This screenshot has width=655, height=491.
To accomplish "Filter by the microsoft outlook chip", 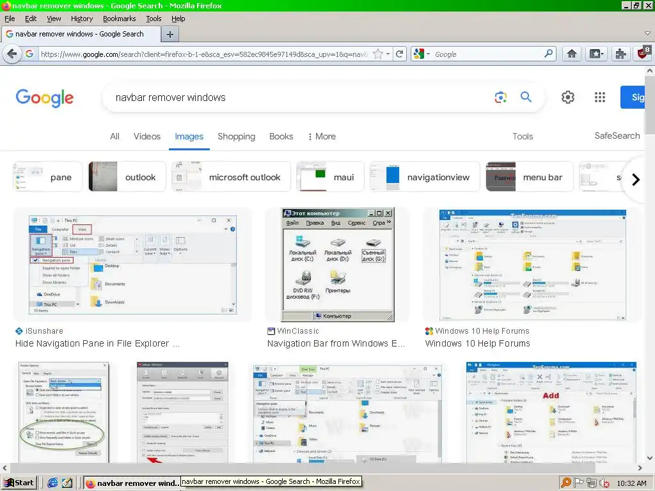I will click(x=231, y=177).
